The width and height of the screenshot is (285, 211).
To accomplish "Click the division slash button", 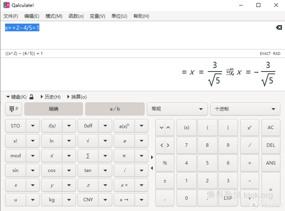I will (250, 145).
